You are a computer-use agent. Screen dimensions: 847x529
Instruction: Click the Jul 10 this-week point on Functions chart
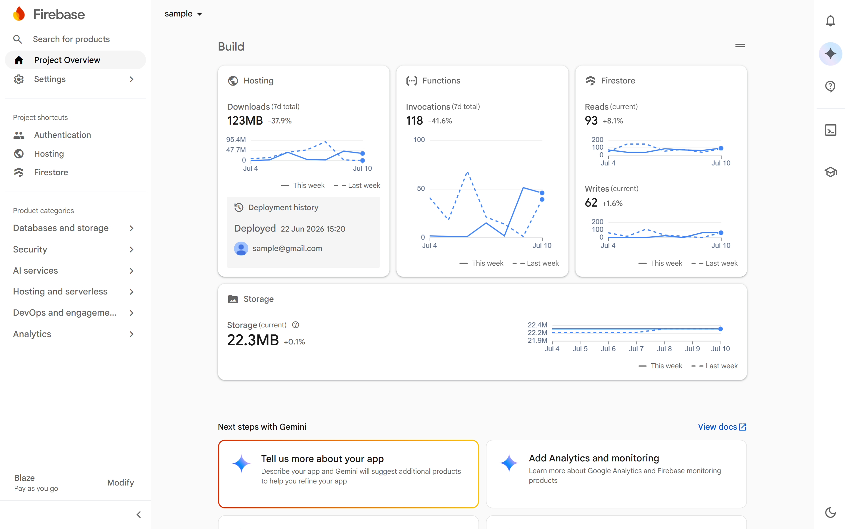[x=542, y=193]
